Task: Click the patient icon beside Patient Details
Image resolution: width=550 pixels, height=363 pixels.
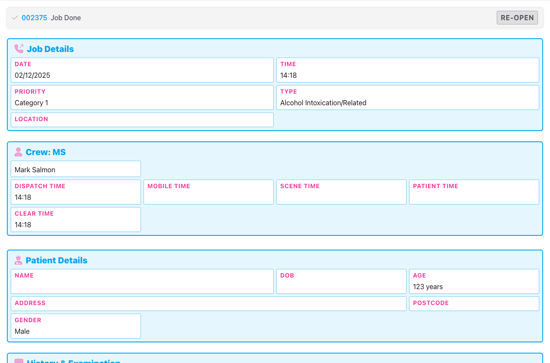Action: [18, 260]
